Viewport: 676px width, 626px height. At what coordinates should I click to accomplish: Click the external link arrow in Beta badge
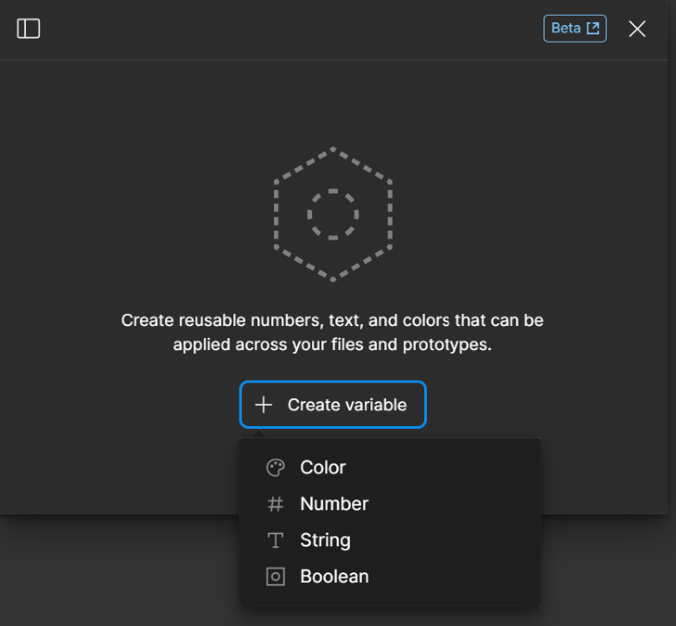(594, 29)
